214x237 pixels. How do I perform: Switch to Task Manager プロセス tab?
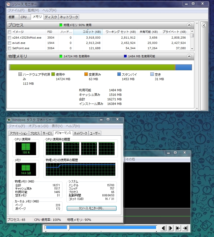(35, 133)
